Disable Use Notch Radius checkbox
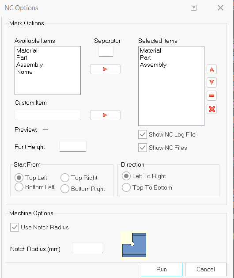The width and height of the screenshot is (234, 278). (15, 227)
